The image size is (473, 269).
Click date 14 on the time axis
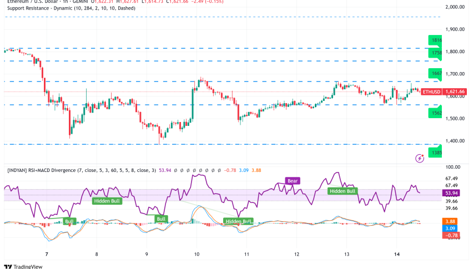point(397,254)
